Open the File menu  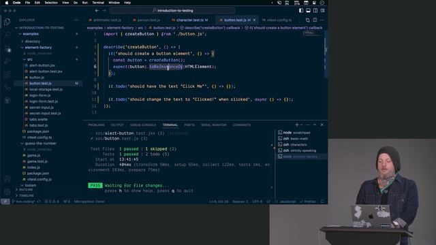(x=27, y=3)
